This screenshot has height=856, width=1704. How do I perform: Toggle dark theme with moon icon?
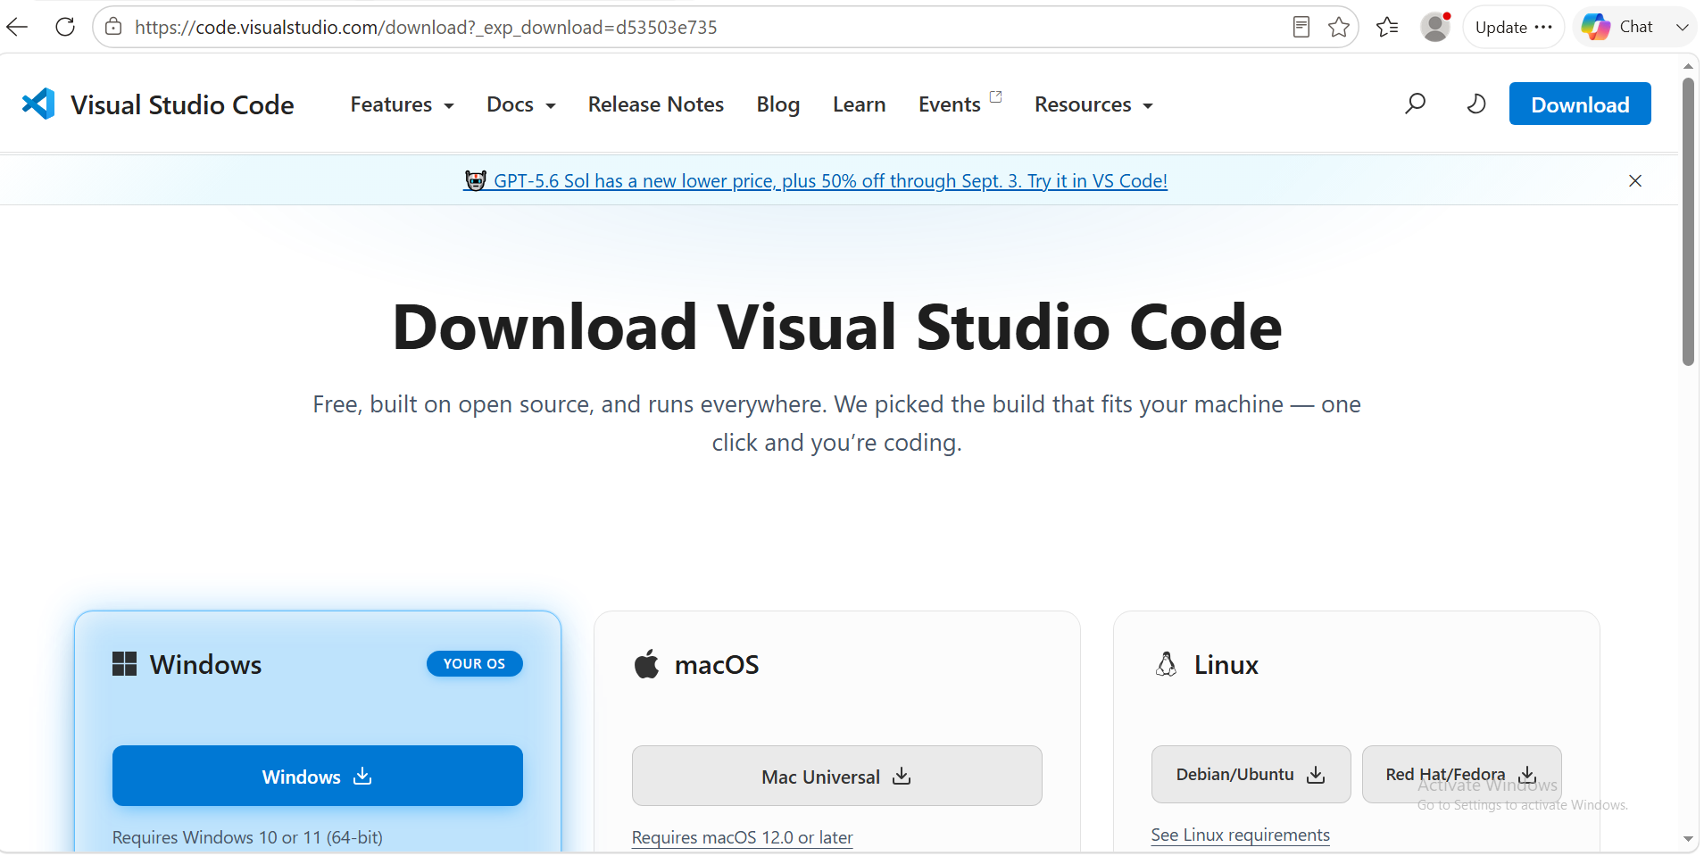pos(1476,104)
